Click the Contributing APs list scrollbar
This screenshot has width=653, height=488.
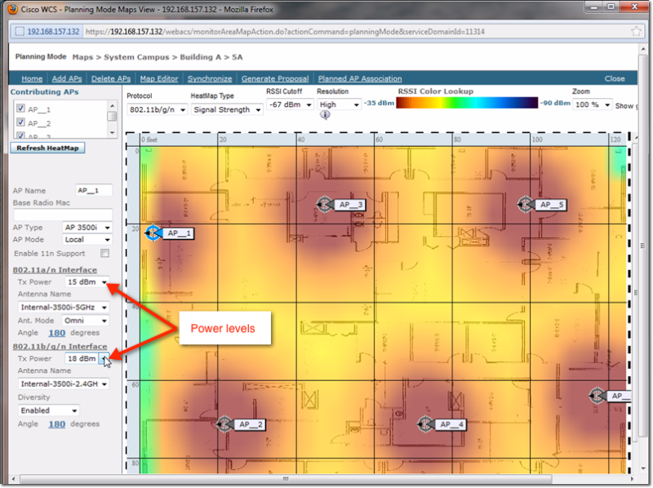pyautogui.click(x=112, y=118)
